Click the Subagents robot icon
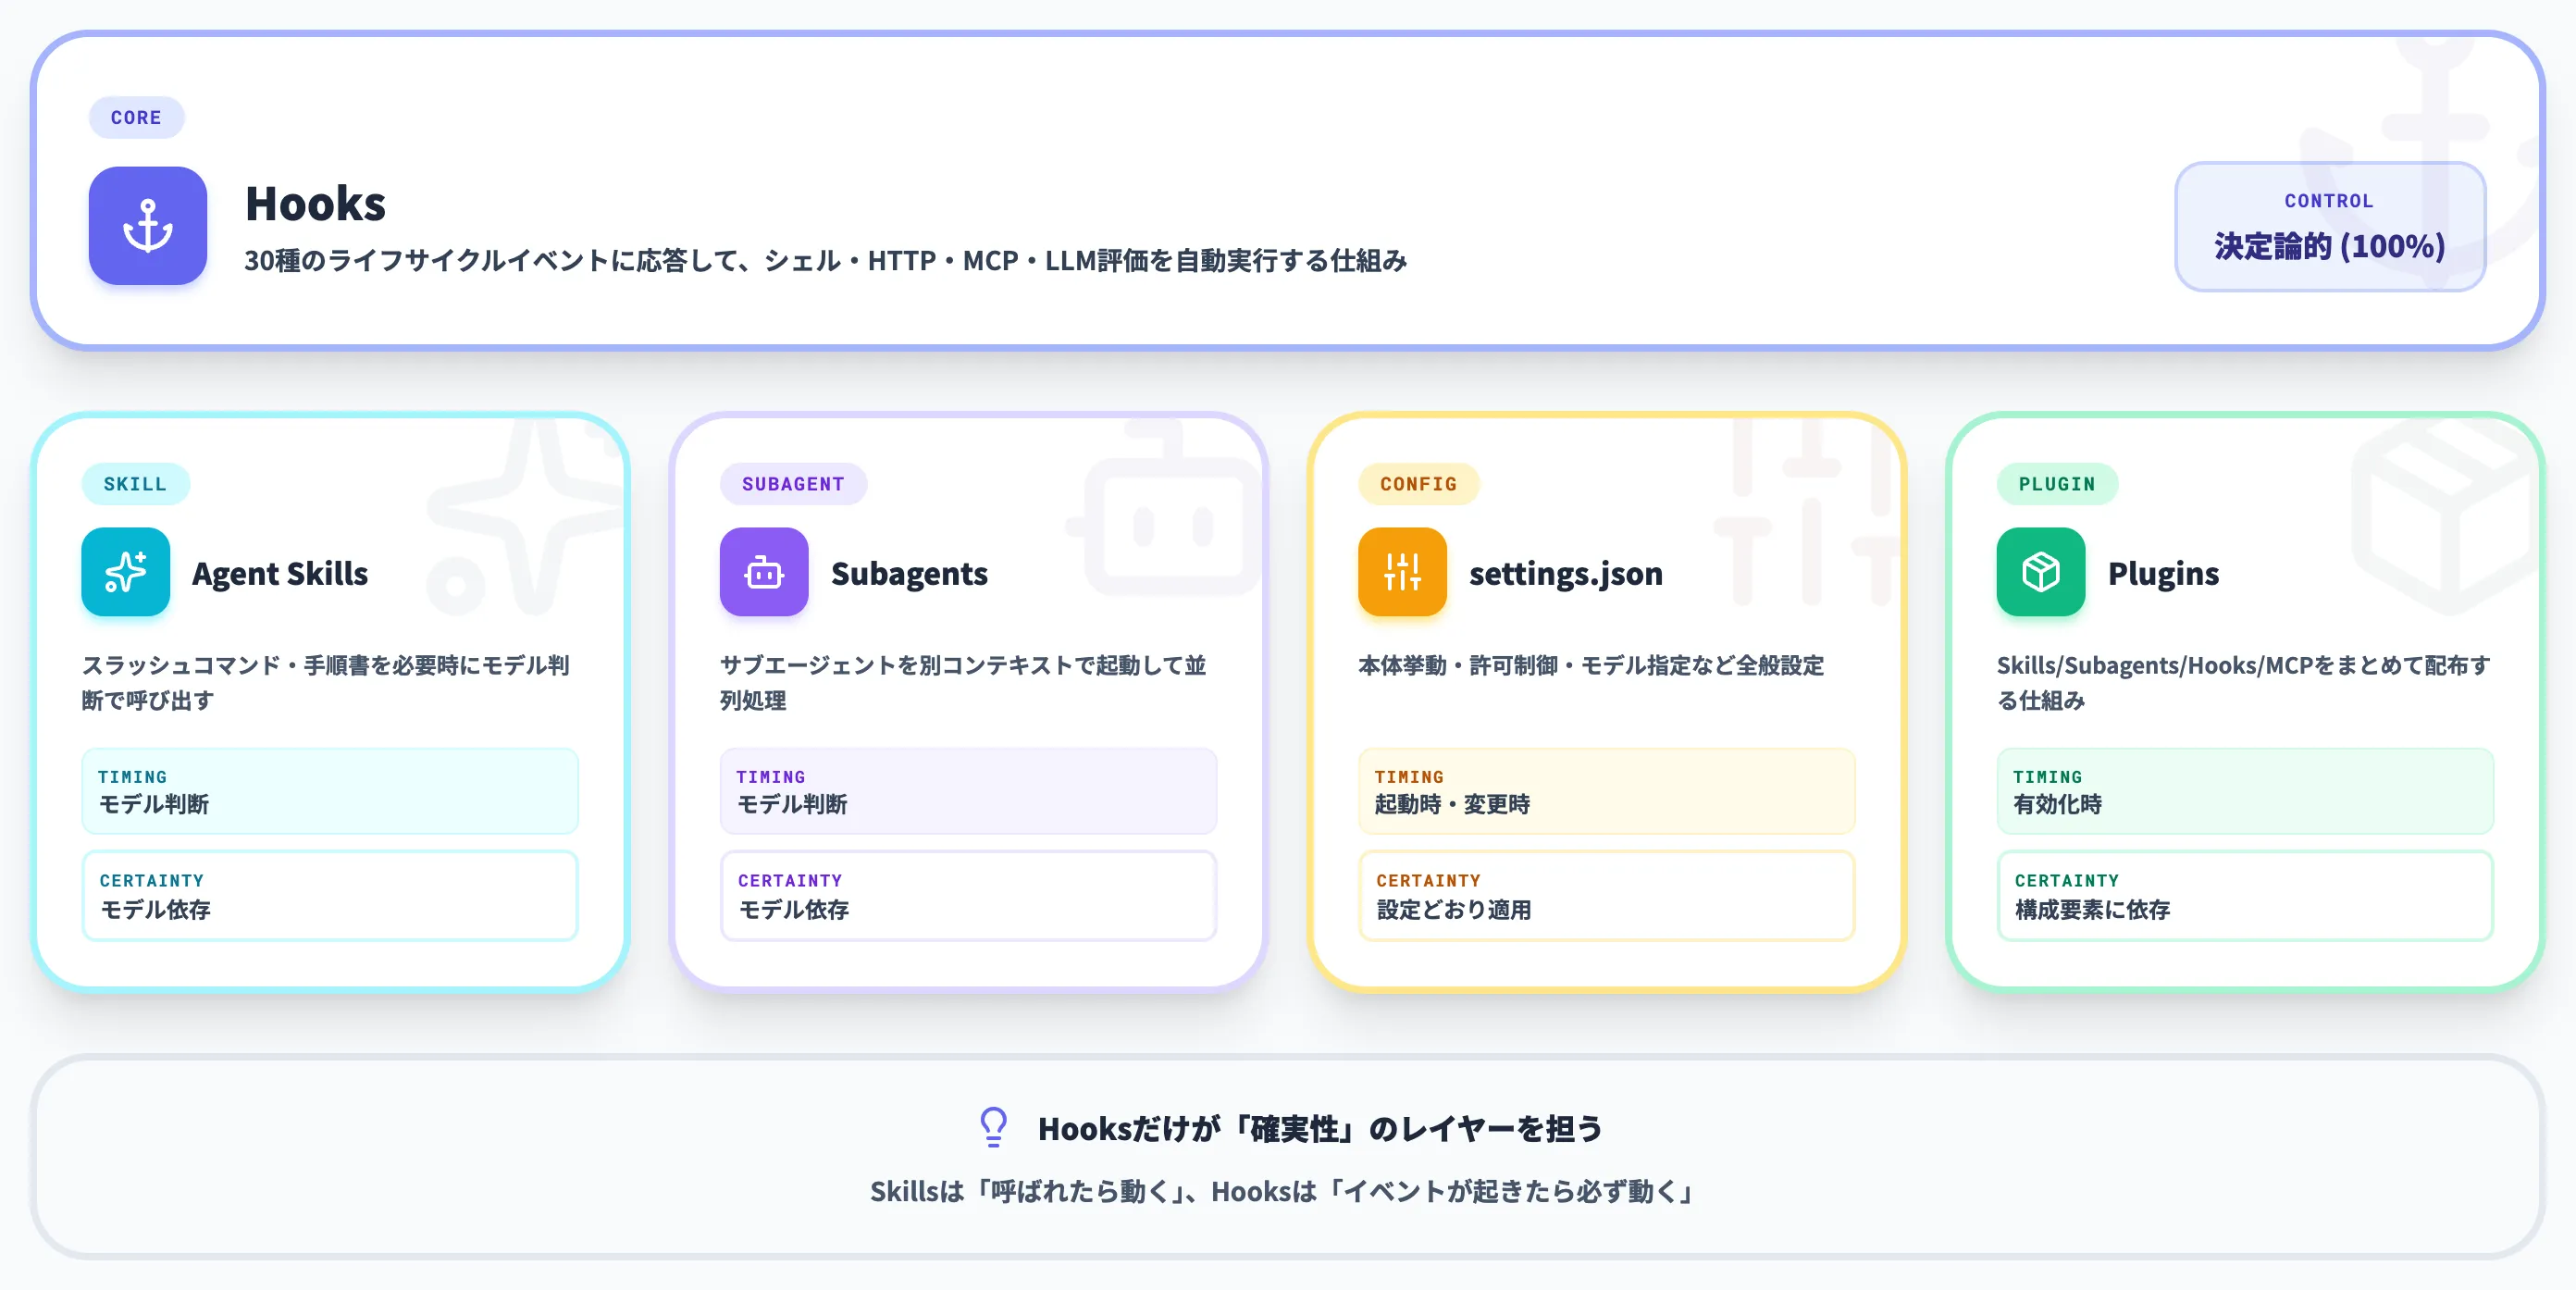Image resolution: width=2576 pixels, height=1290 pixels. tap(764, 572)
